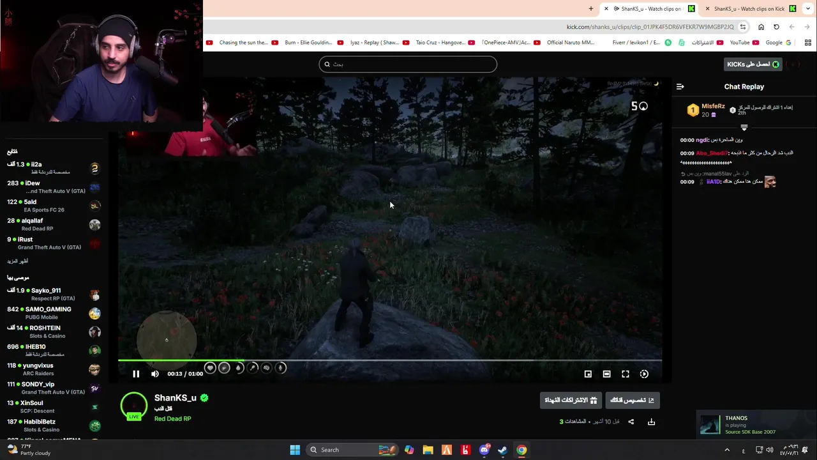The height and width of the screenshot is (460, 817).
Task: Open a new browser tab
Action: tap(590, 9)
